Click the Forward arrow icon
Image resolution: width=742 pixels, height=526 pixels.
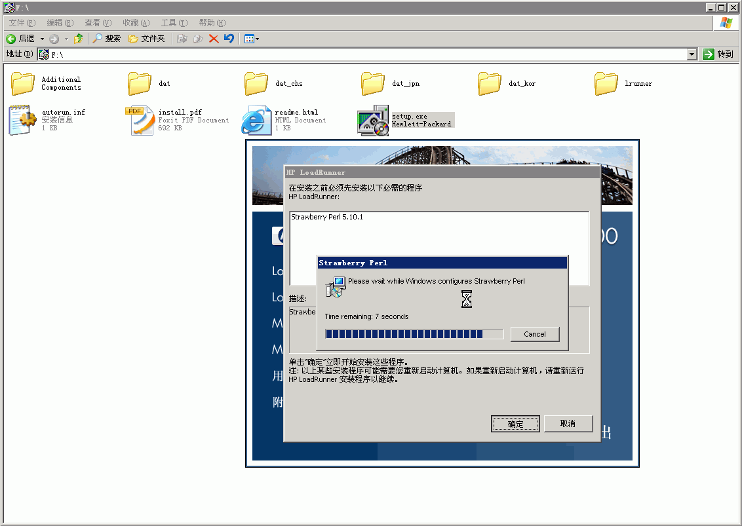click(x=54, y=39)
